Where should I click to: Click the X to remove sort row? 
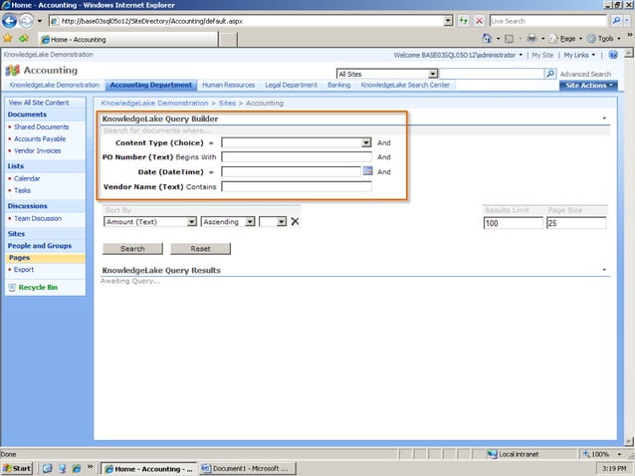pyautogui.click(x=296, y=222)
